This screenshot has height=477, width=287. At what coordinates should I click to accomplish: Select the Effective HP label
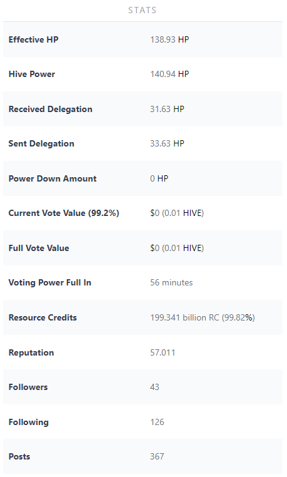pos(33,39)
